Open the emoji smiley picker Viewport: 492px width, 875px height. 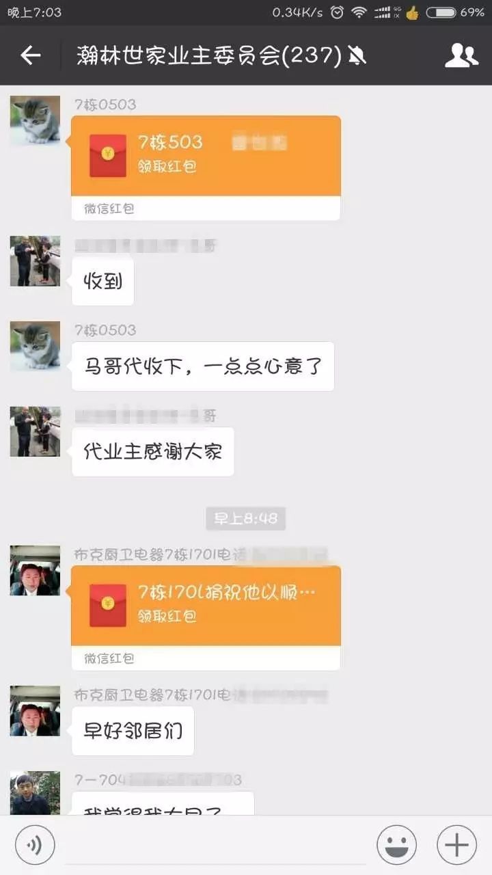coord(396,845)
